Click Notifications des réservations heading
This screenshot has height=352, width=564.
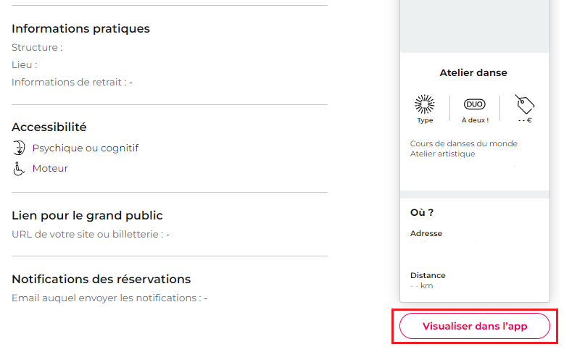(101, 279)
